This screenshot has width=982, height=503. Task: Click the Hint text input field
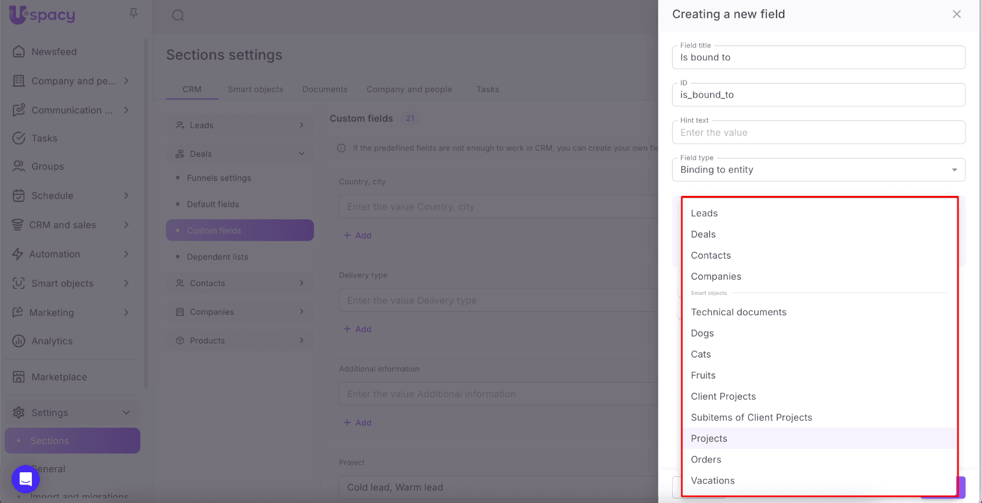point(818,133)
